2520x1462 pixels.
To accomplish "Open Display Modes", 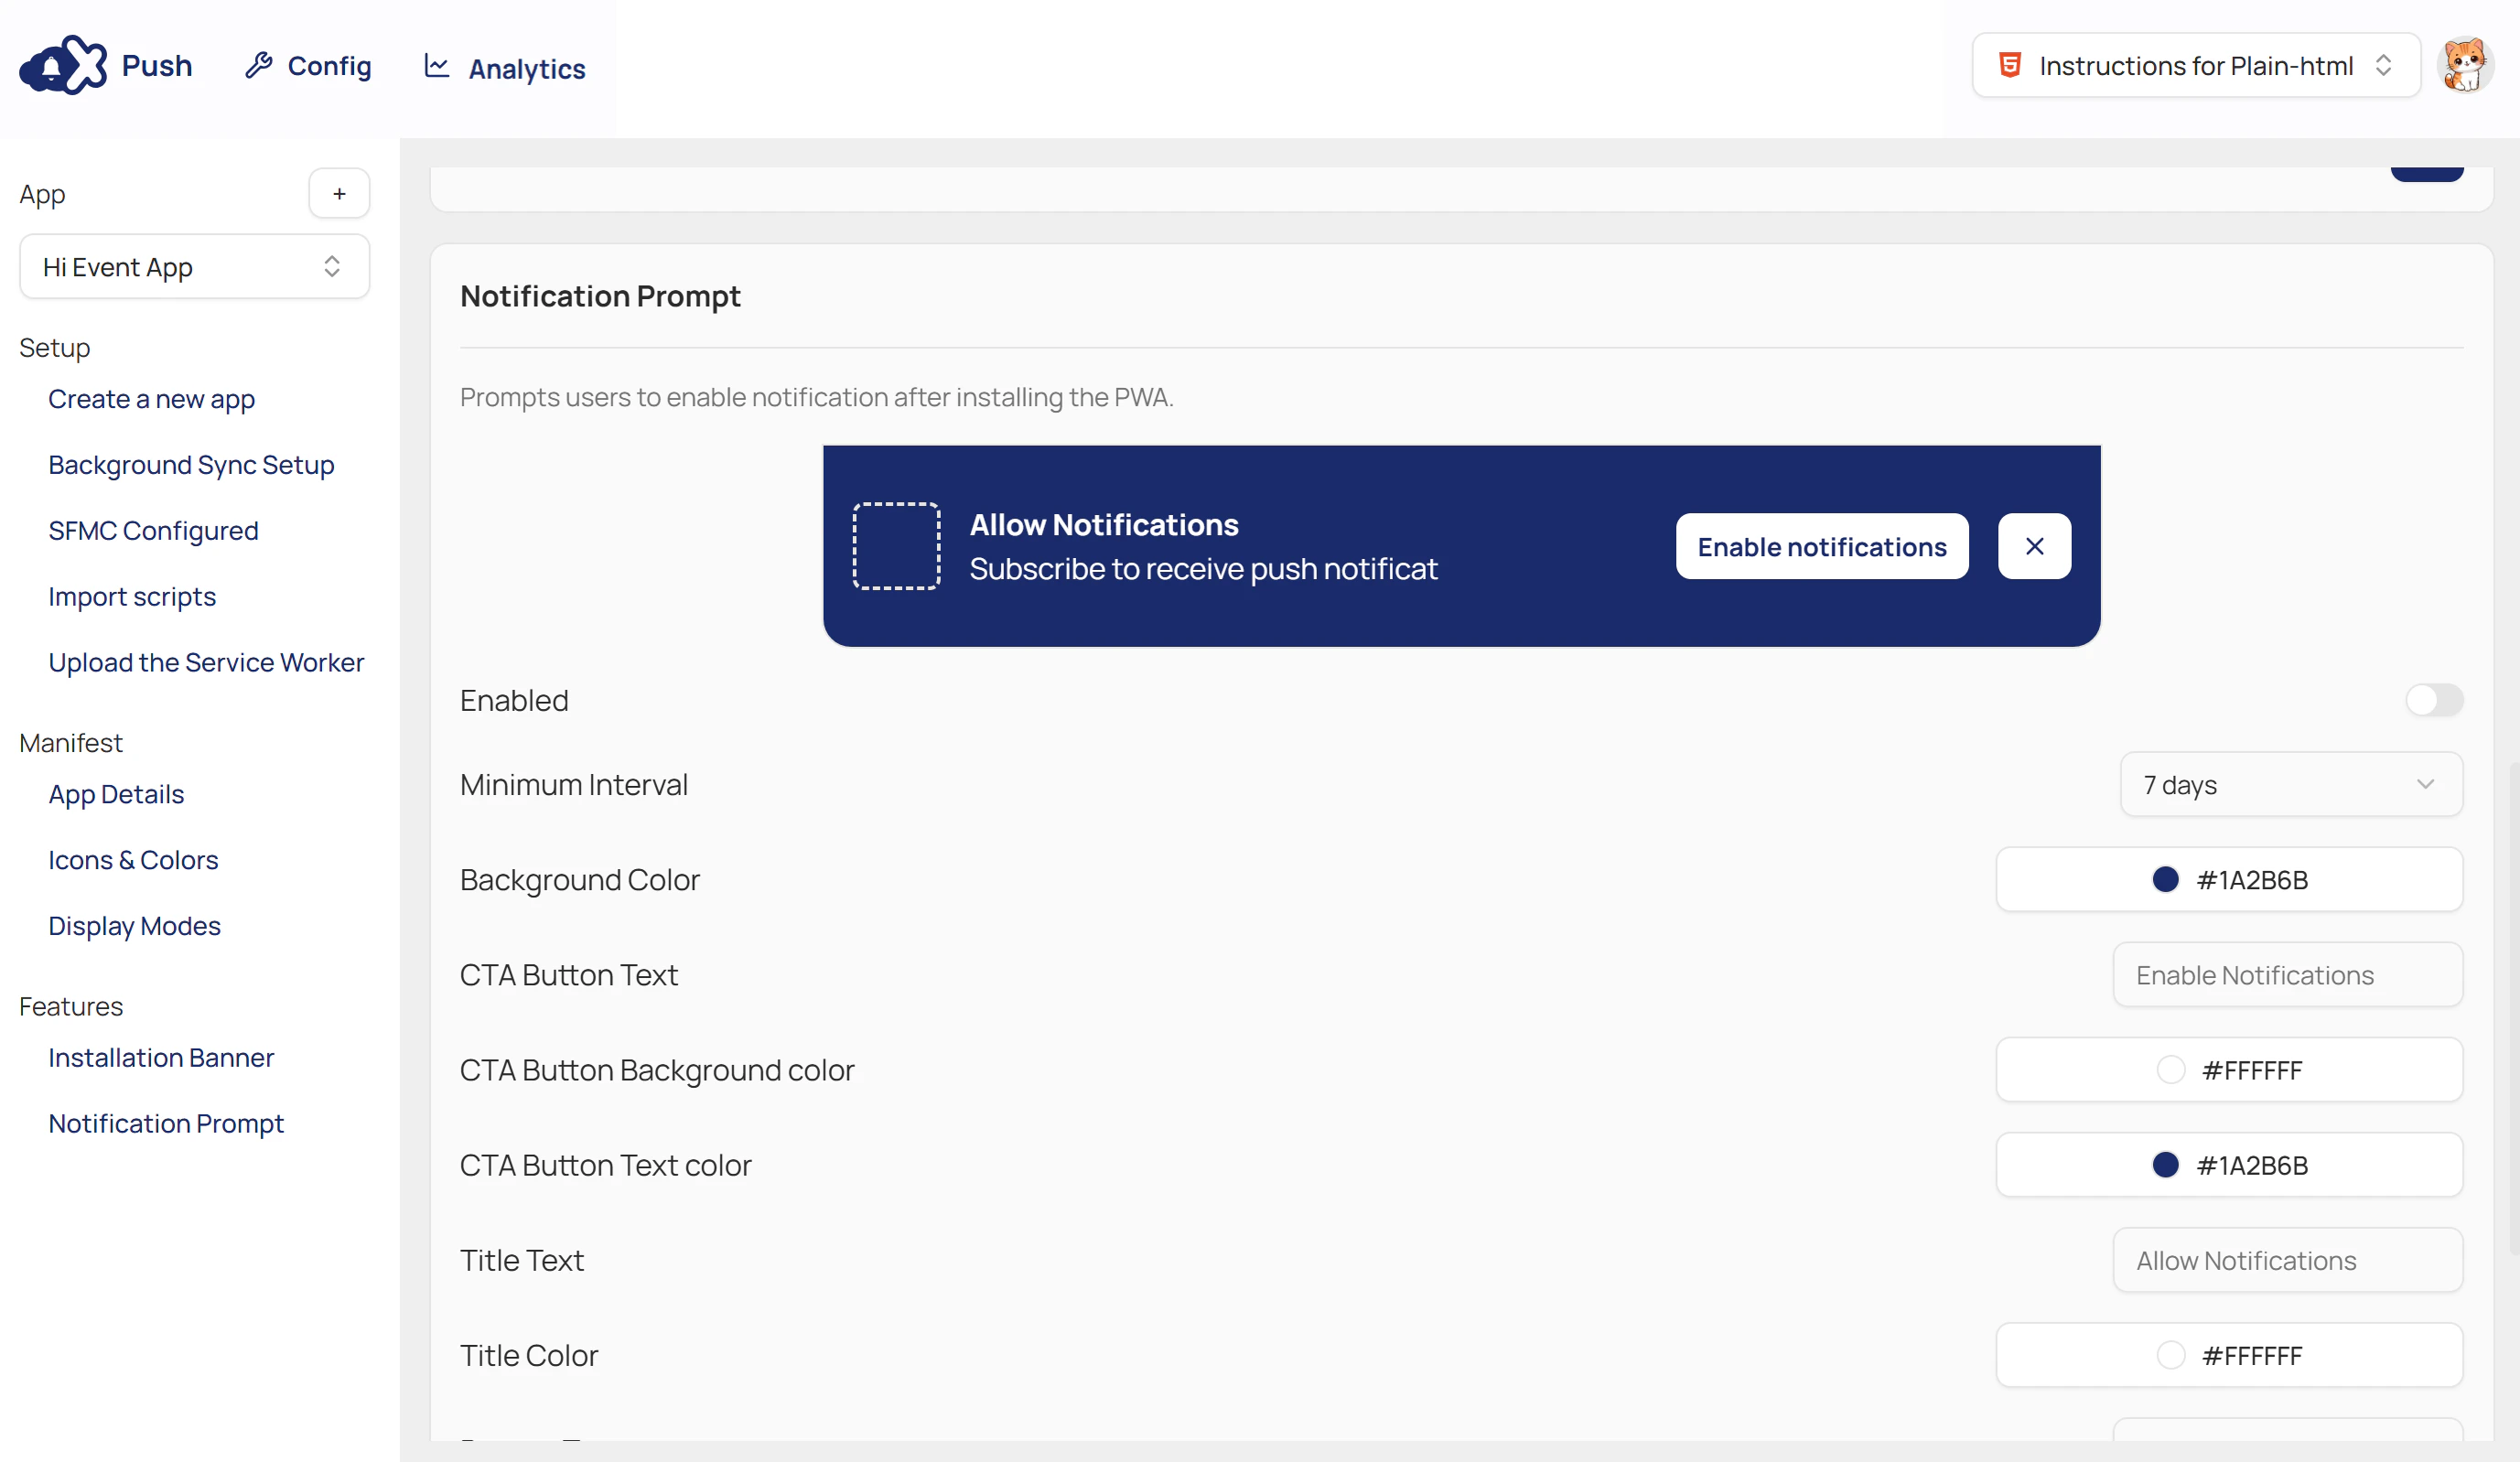I will 134,926.
